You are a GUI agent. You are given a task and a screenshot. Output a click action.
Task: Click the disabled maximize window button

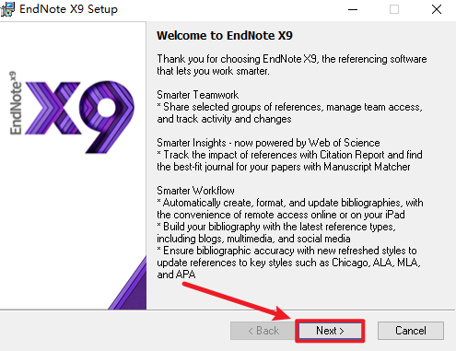pos(394,9)
